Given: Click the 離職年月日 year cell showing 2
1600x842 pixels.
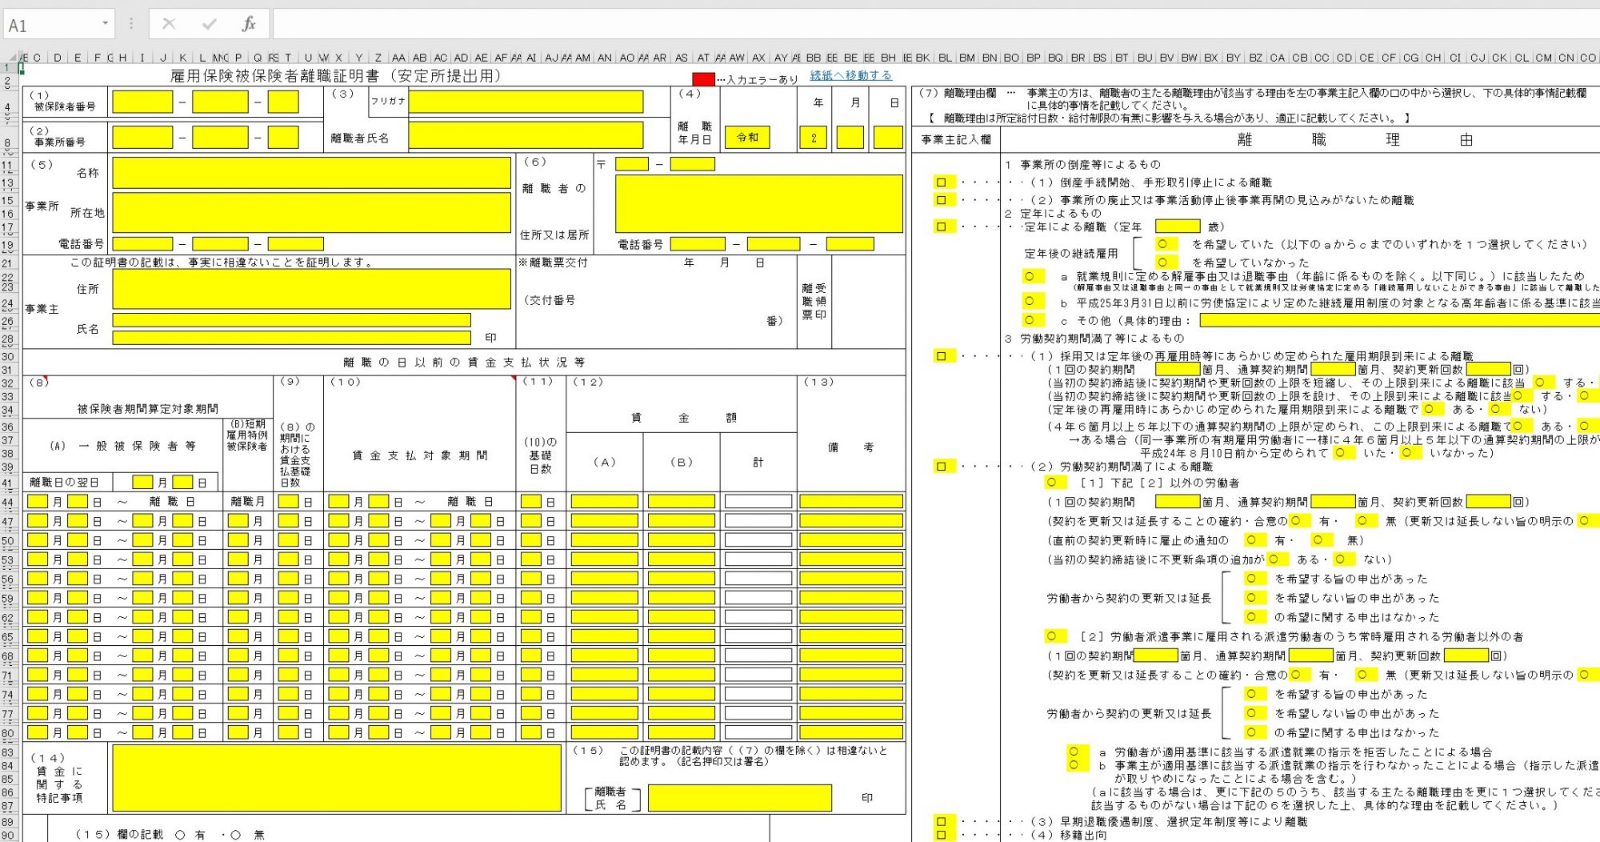Looking at the screenshot, I should click(814, 138).
